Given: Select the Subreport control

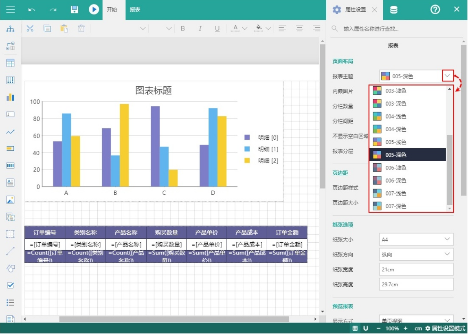Looking at the screenshot, I should click(11, 217).
